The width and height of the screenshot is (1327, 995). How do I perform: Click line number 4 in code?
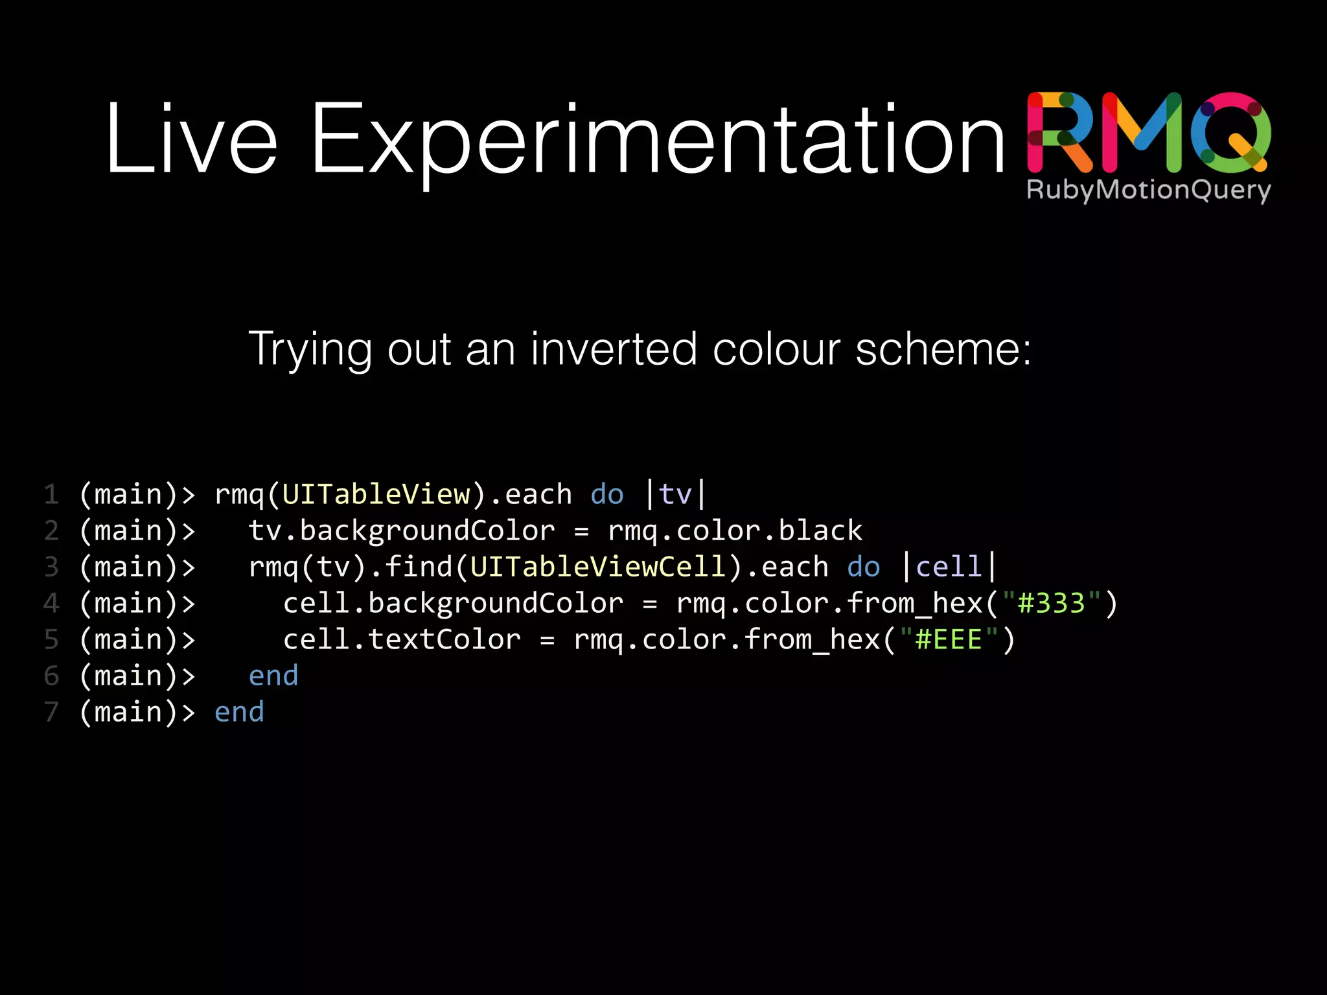[x=51, y=604]
